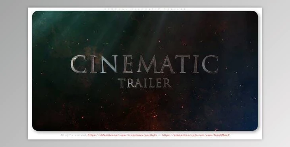The image size is (290, 147).
Task: Open the videohive.net tronsmaxx portfolio link
Action: (x=122, y=135)
